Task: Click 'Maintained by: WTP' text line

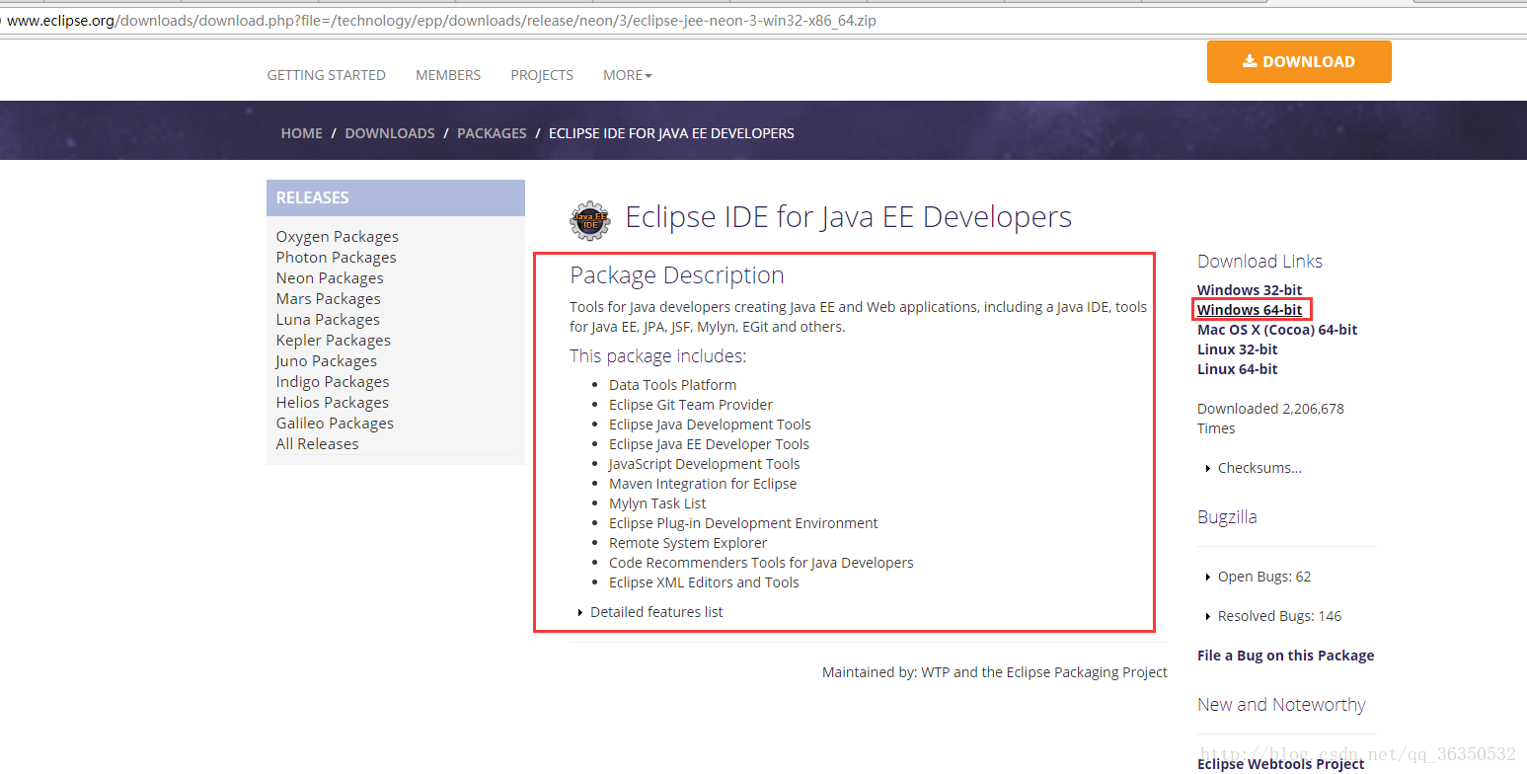Action: 995,672
